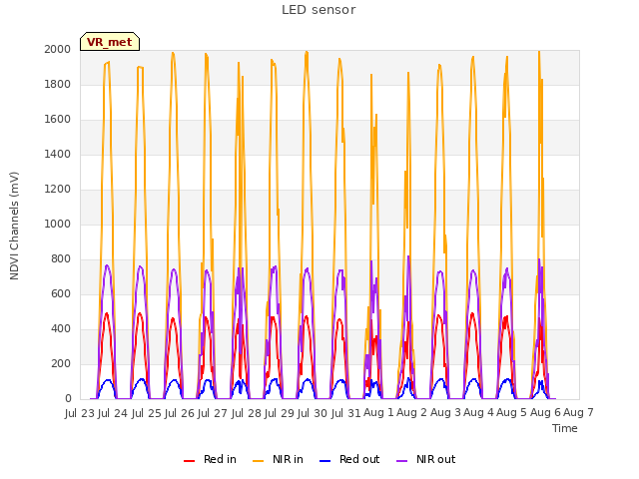Click the LED sensor chart title

(319, 10)
